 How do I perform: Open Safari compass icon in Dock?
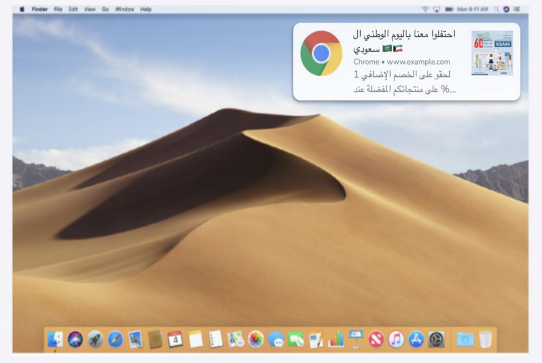pyautogui.click(x=115, y=339)
